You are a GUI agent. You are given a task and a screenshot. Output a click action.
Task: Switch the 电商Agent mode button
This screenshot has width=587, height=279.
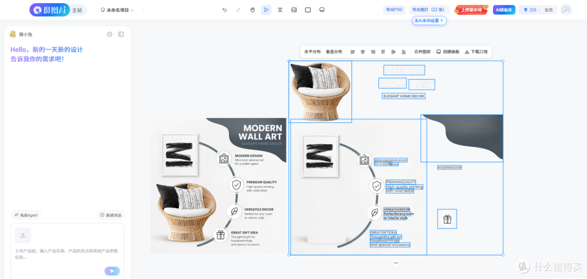tap(26, 215)
